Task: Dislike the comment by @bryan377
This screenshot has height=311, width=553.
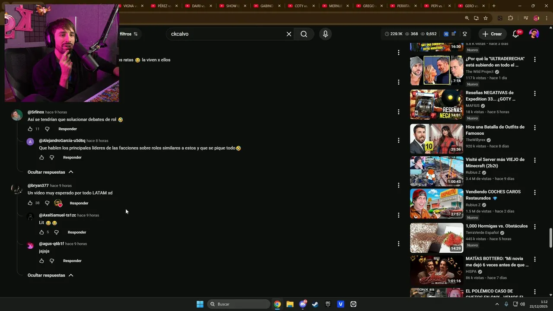Action: pos(47,203)
